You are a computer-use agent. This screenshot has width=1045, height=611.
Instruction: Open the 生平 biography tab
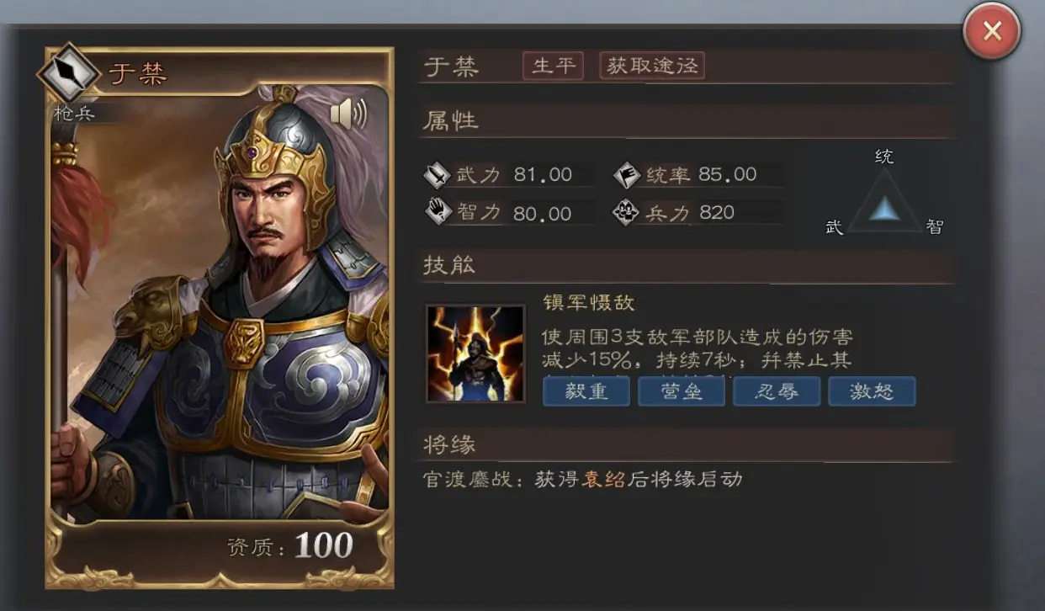(x=553, y=66)
